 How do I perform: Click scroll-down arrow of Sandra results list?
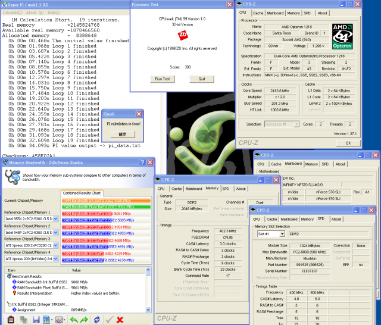point(148,310)
